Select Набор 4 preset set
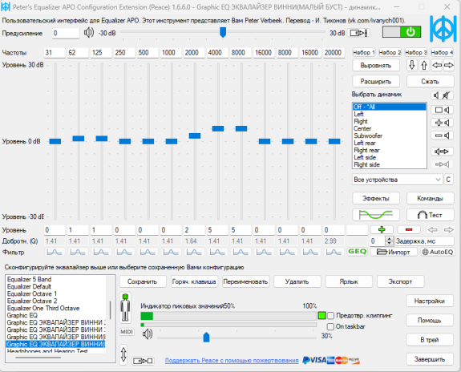 tap(442, 52)
